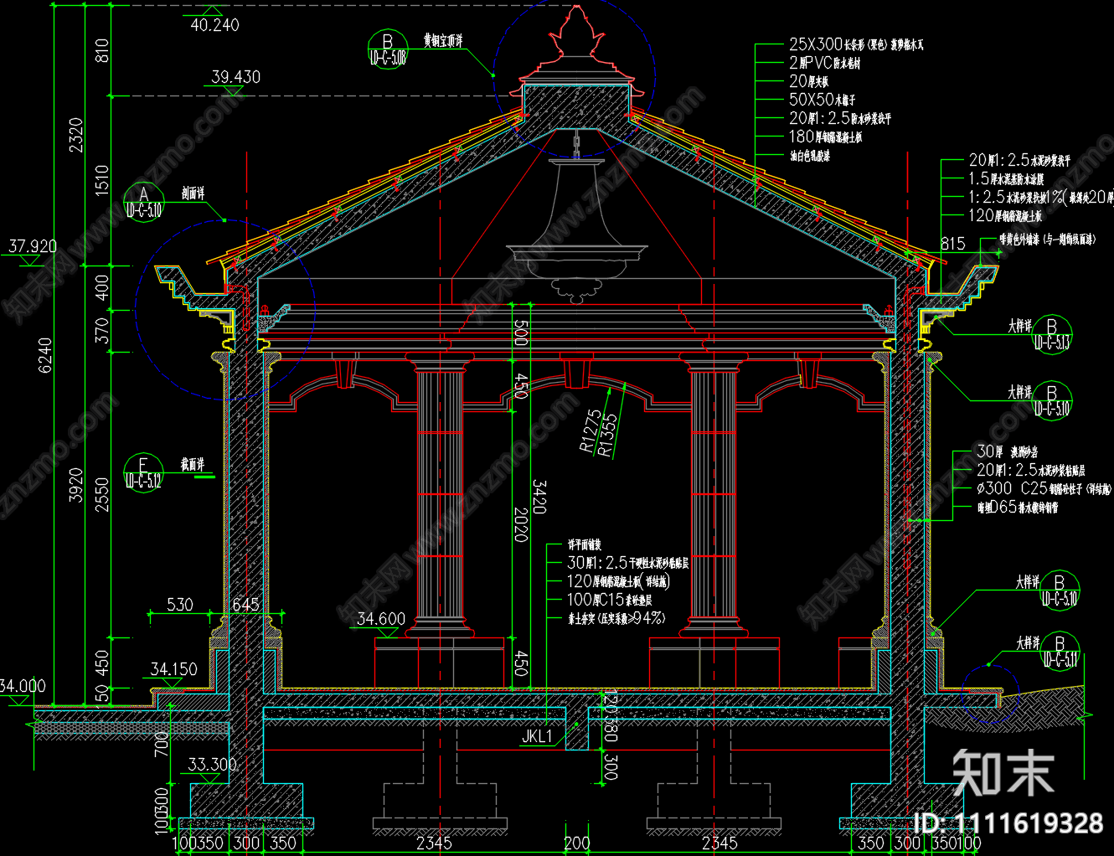Image resolution: width=1114 pixels, height=856 pixels.
Task: Select the D65 drainage pipe note
Action: coord(1018,507)
